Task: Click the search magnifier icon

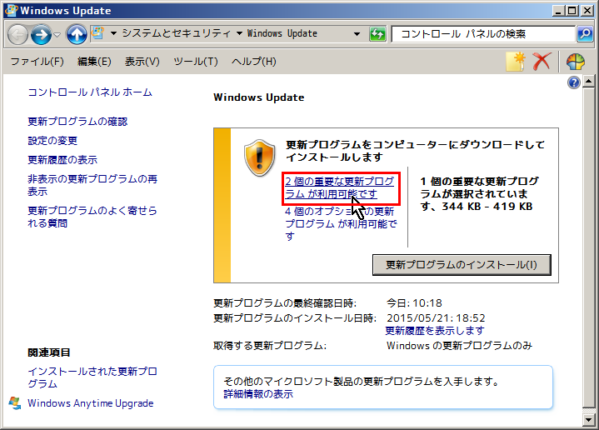Action: (585, 34)
